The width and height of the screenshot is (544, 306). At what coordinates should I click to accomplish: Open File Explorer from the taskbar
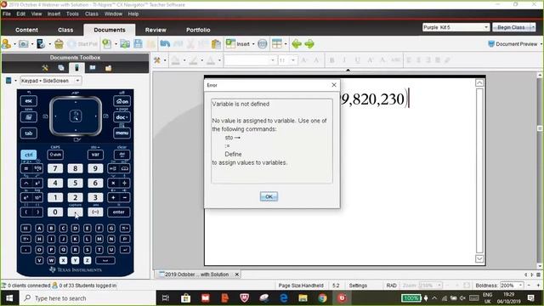point(303,298)
